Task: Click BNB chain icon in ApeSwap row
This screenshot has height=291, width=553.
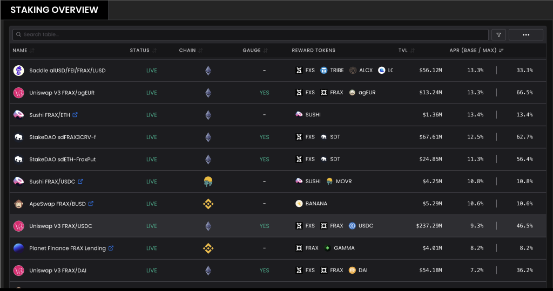Action: click(x=208, y=204)
